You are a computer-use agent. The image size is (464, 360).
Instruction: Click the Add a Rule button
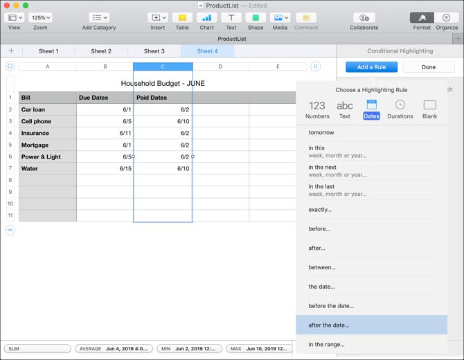[x=371, y=67]
